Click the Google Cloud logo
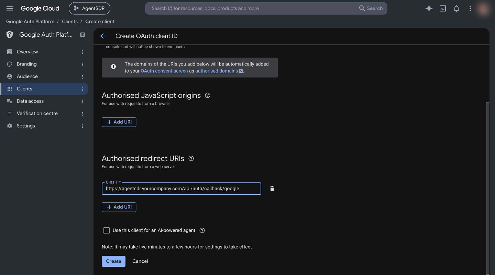495x275 pixels. tap(40, 9)
